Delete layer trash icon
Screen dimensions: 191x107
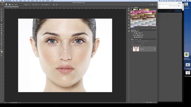pyautogui.click(x=155, y=103)
